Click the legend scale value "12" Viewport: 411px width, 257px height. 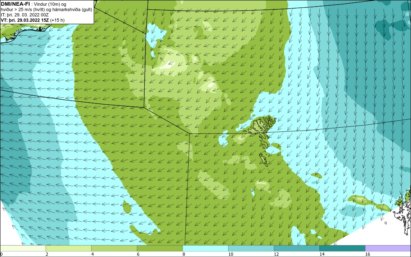[x=276, y=254]
